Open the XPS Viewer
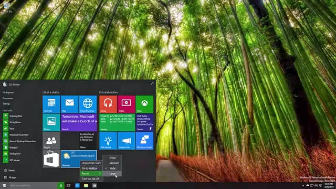 pos(12,160)
